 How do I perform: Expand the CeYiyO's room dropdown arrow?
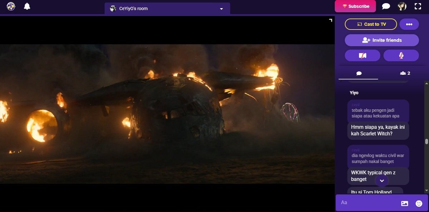tap(221, 9)
